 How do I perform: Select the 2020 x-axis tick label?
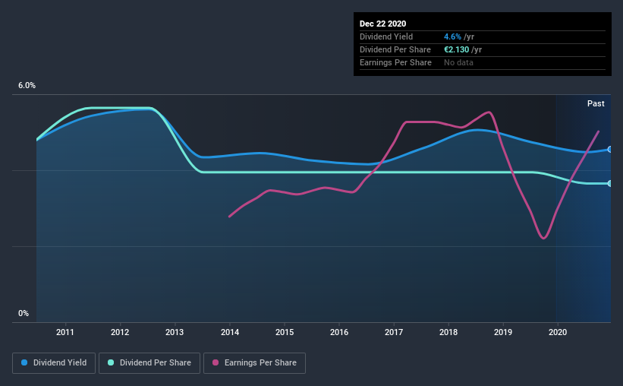(558, 332)
